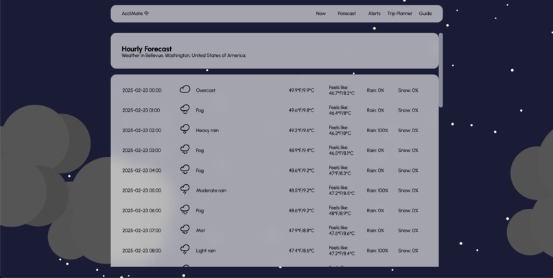Click the Moderate rain icon at 05:00
The image size is (553, 278).
coord(185,190)
